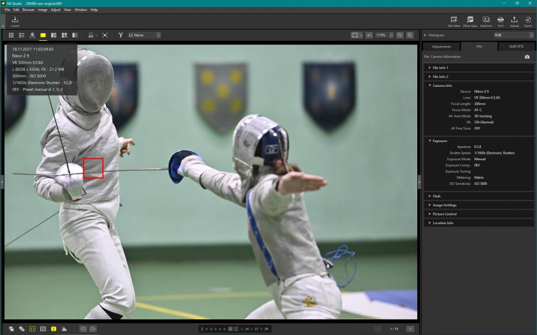Open the filter funnel icon
The height and width of the screenshot is (335, 537).
[x=120, y=35]
